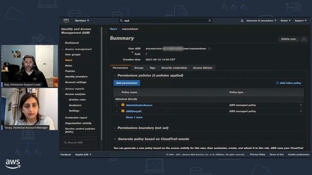Collapse Generate policy based on CloudTrail events

115,139
